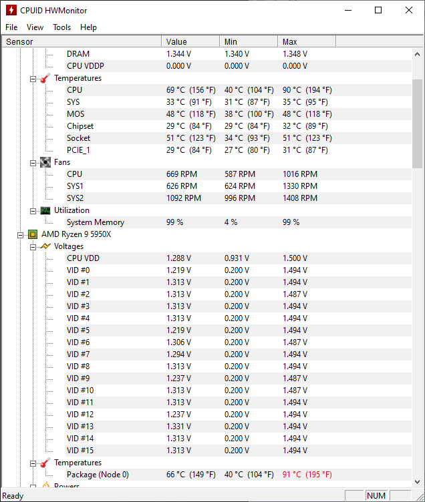Screen dimensions: 425x502
Task: Click the NUM status bar indicator
Action: [376, 495]
